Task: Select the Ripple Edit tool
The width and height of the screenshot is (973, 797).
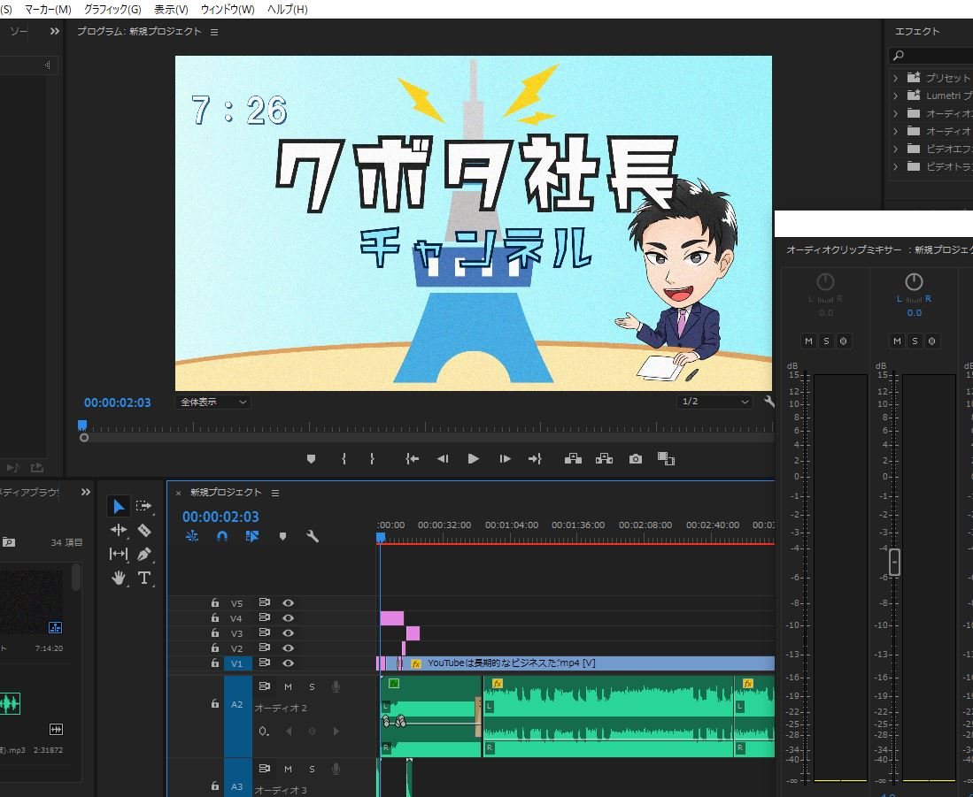Action: (119, 530)
